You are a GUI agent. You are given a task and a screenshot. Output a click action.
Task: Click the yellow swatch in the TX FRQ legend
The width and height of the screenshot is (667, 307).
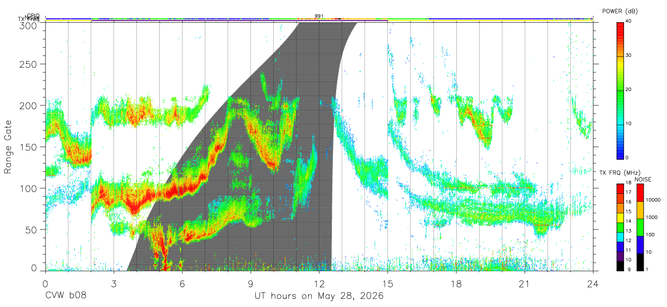coord(620,217)
